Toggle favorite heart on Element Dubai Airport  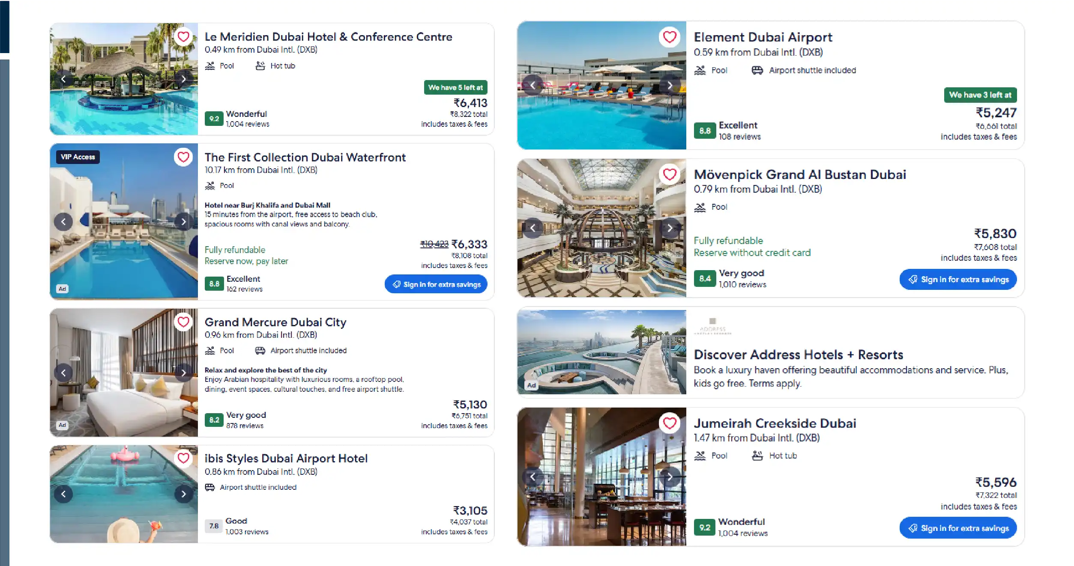point(670,37)
